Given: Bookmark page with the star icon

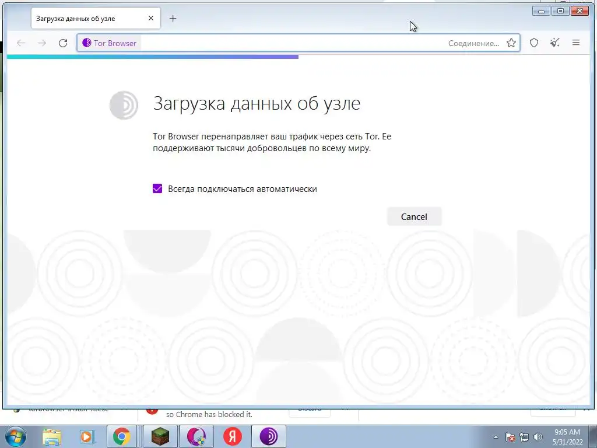Looking at the screenshot, I should (x=511, y=43).
